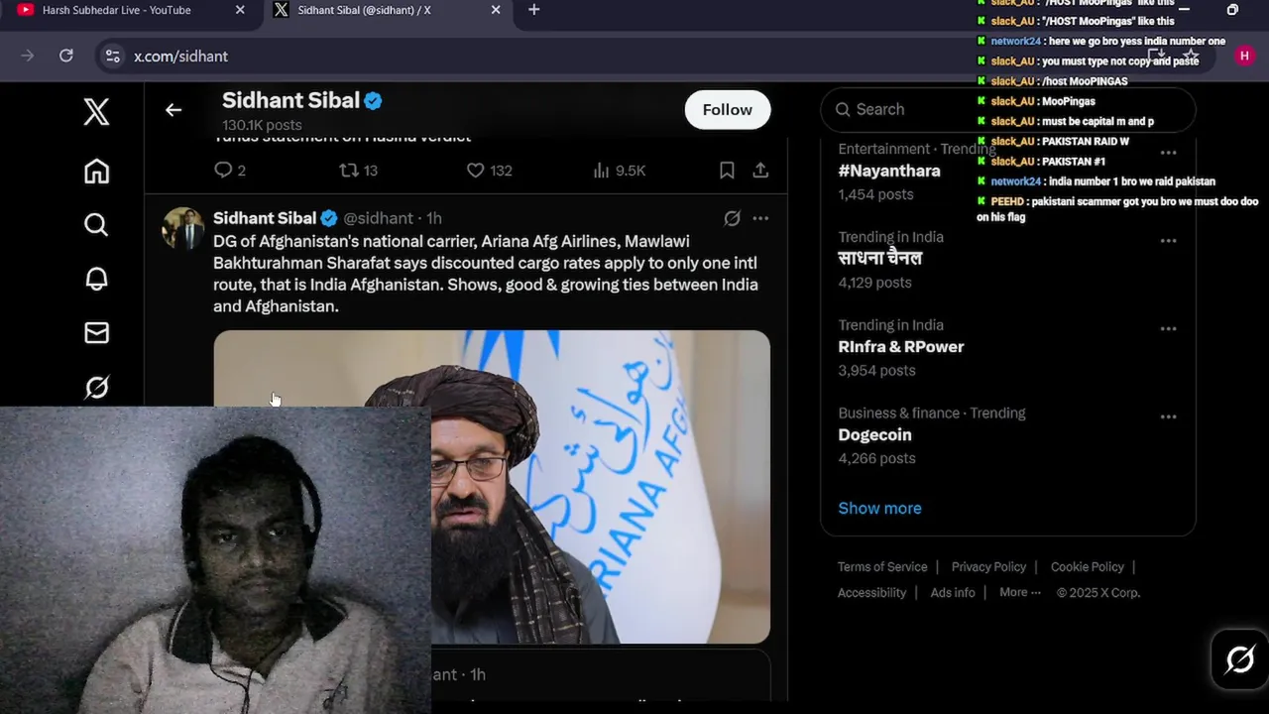
Task: Click Show more trends link
Action: click(x=879, y=508)
